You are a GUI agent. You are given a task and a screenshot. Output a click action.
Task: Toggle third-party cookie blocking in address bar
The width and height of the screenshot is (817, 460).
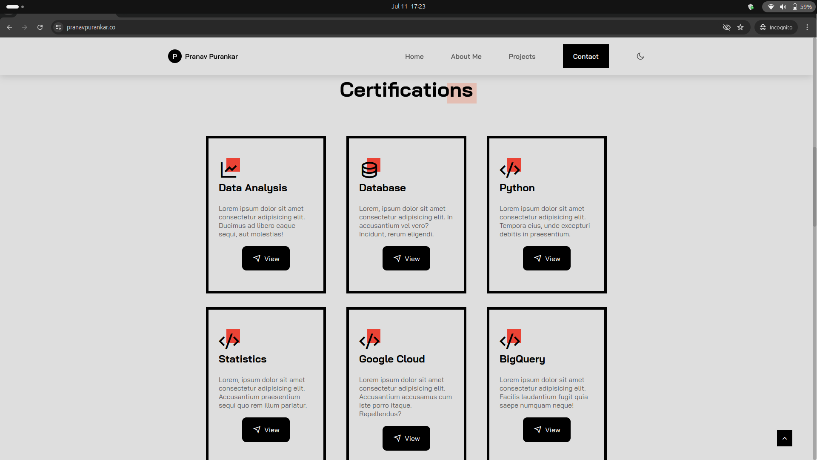726,27
